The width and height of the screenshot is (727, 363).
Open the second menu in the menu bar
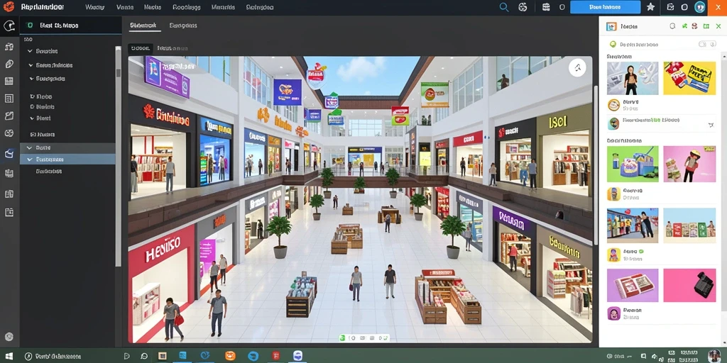coord(125,7)
